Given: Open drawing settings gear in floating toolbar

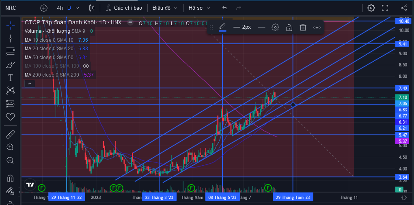Looking at the screenshot, I should pyautogui.click(x=275, y=27).
